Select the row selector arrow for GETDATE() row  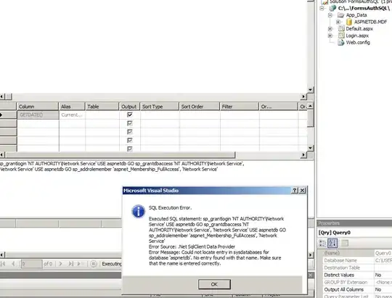click(8, 115)
